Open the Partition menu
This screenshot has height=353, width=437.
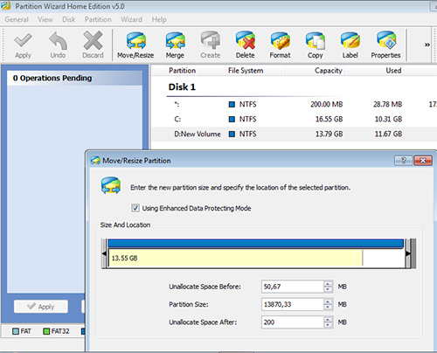point(98,19)
